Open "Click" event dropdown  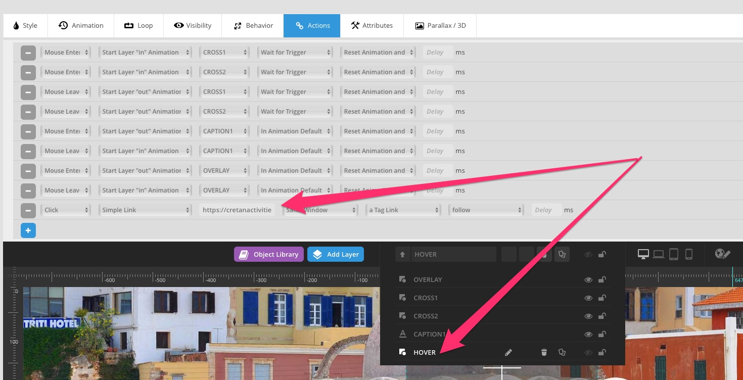tap(66, 210)
